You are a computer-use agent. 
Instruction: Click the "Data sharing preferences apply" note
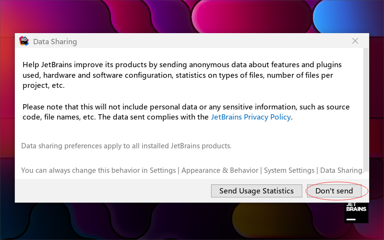coord(126,145)
